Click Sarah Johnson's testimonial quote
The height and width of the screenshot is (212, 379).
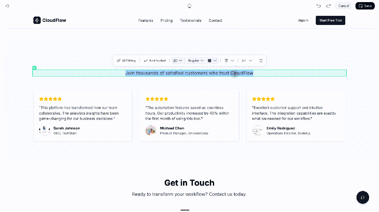click(79, 113)
